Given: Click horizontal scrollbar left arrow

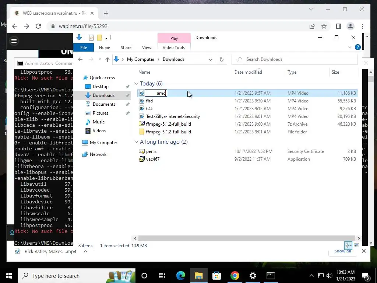Looking at the screenshot, I should (x=135, y=238).
